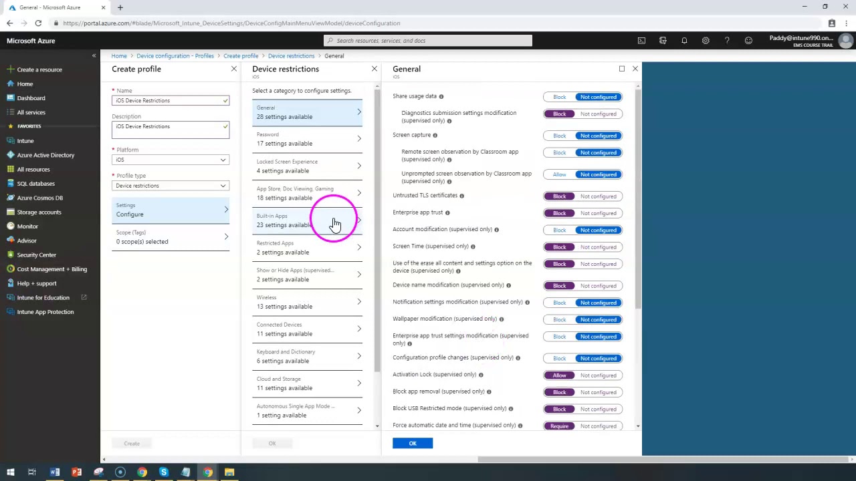Set Untrusted TLS certificates to Not configured
The height and width of the screenshot is (481, 856).
point(598,196)
